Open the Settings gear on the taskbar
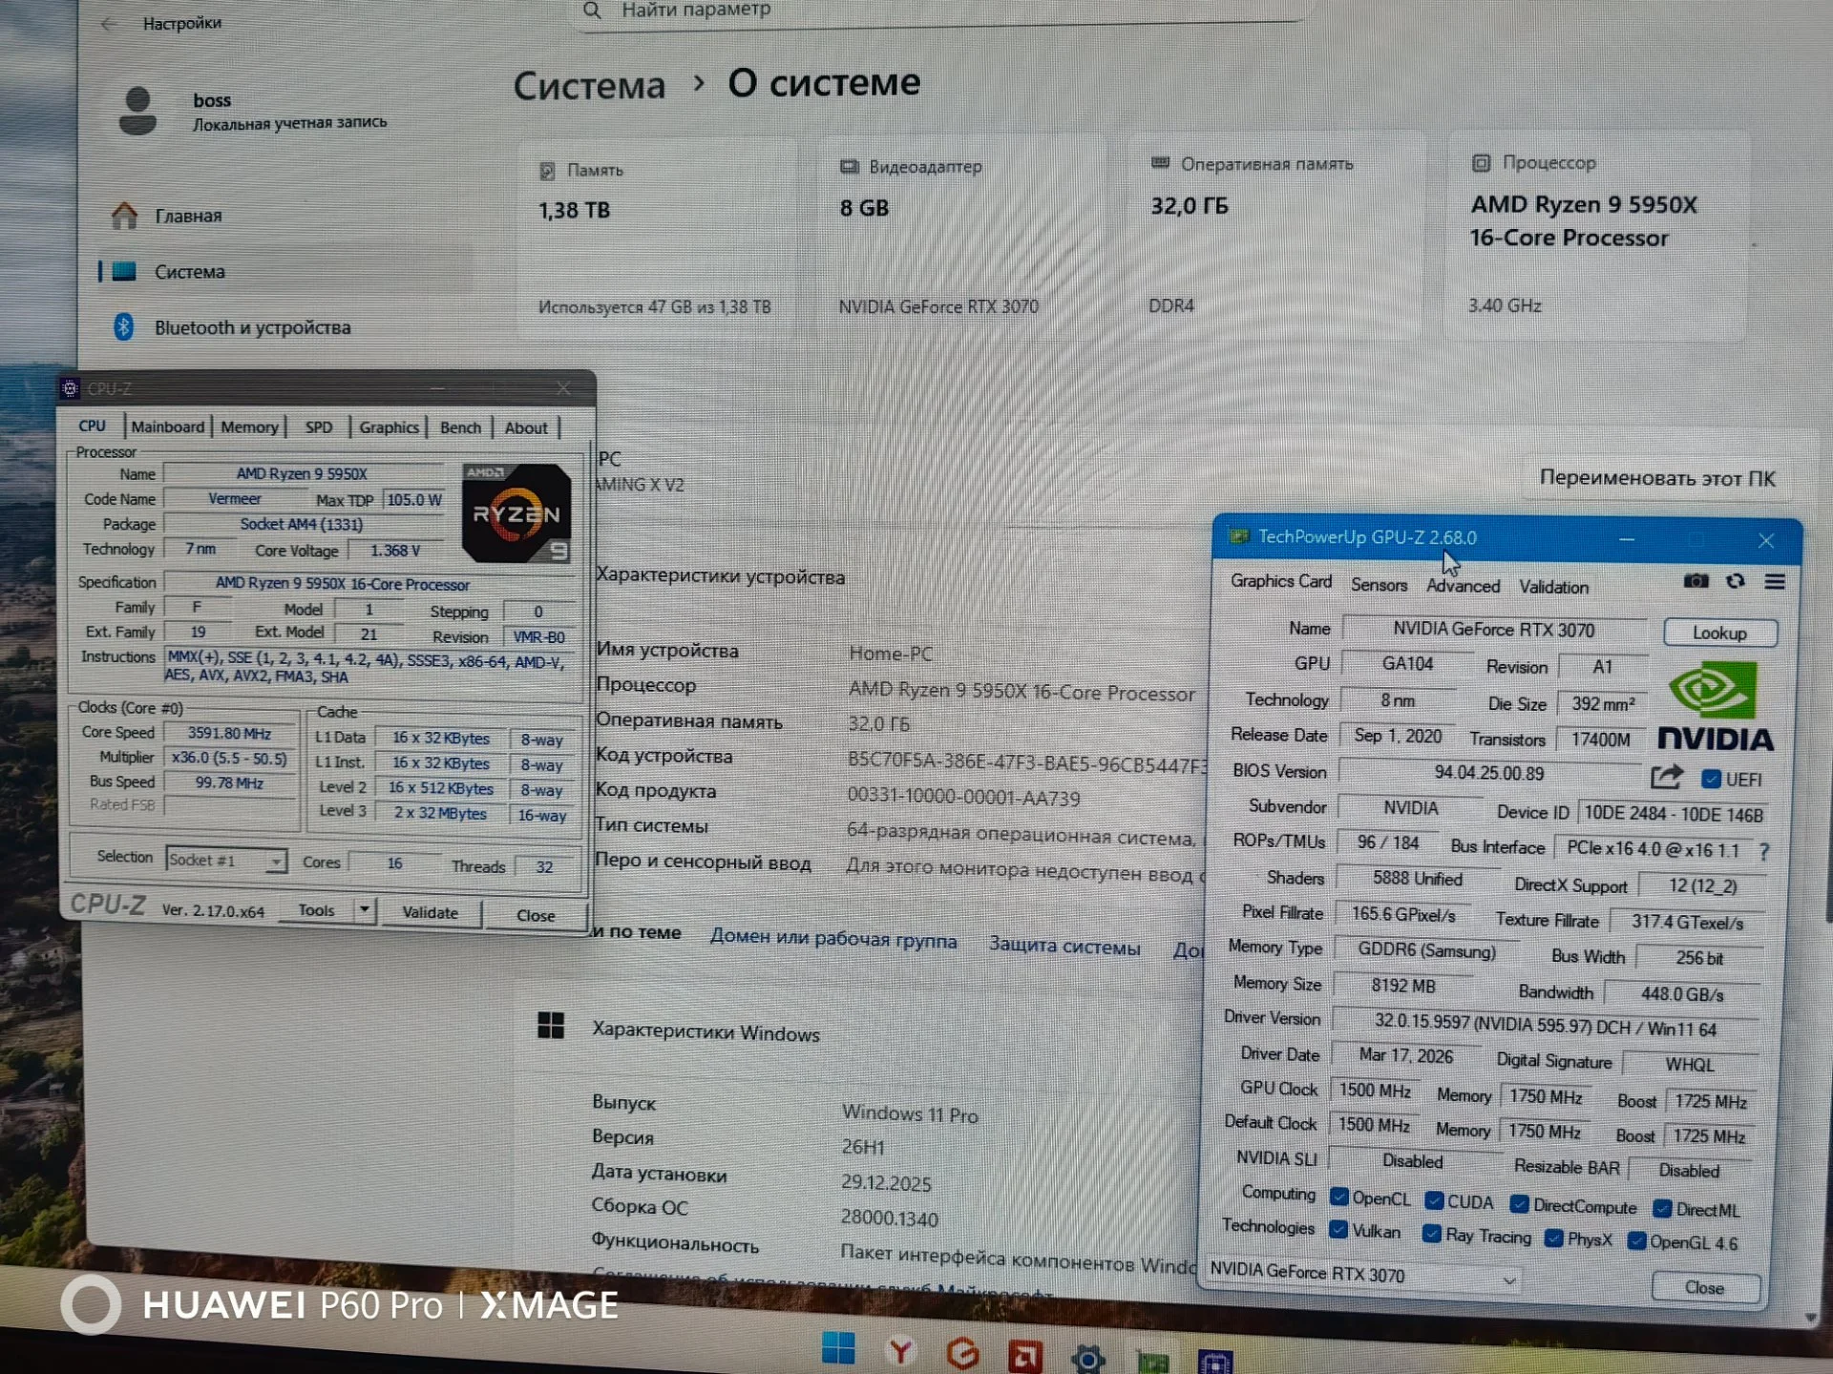The height and width of the screenshot is (1374, 1833). click(x=1088, y=1358)
